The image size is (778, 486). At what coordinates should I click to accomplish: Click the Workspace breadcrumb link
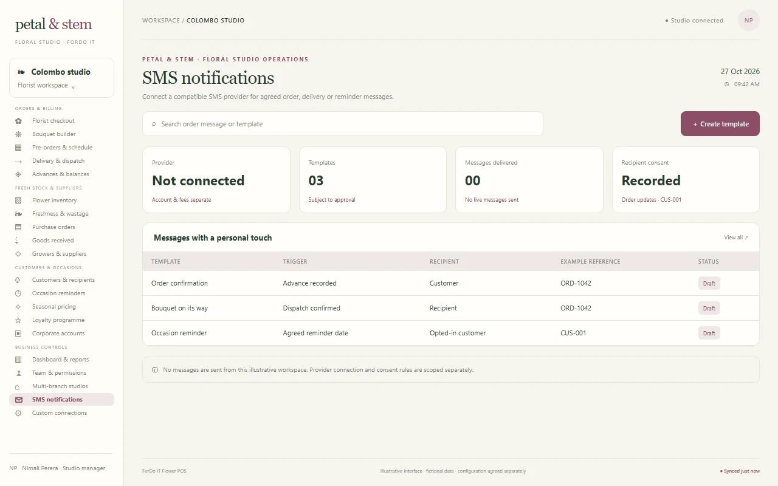(161, 20)
